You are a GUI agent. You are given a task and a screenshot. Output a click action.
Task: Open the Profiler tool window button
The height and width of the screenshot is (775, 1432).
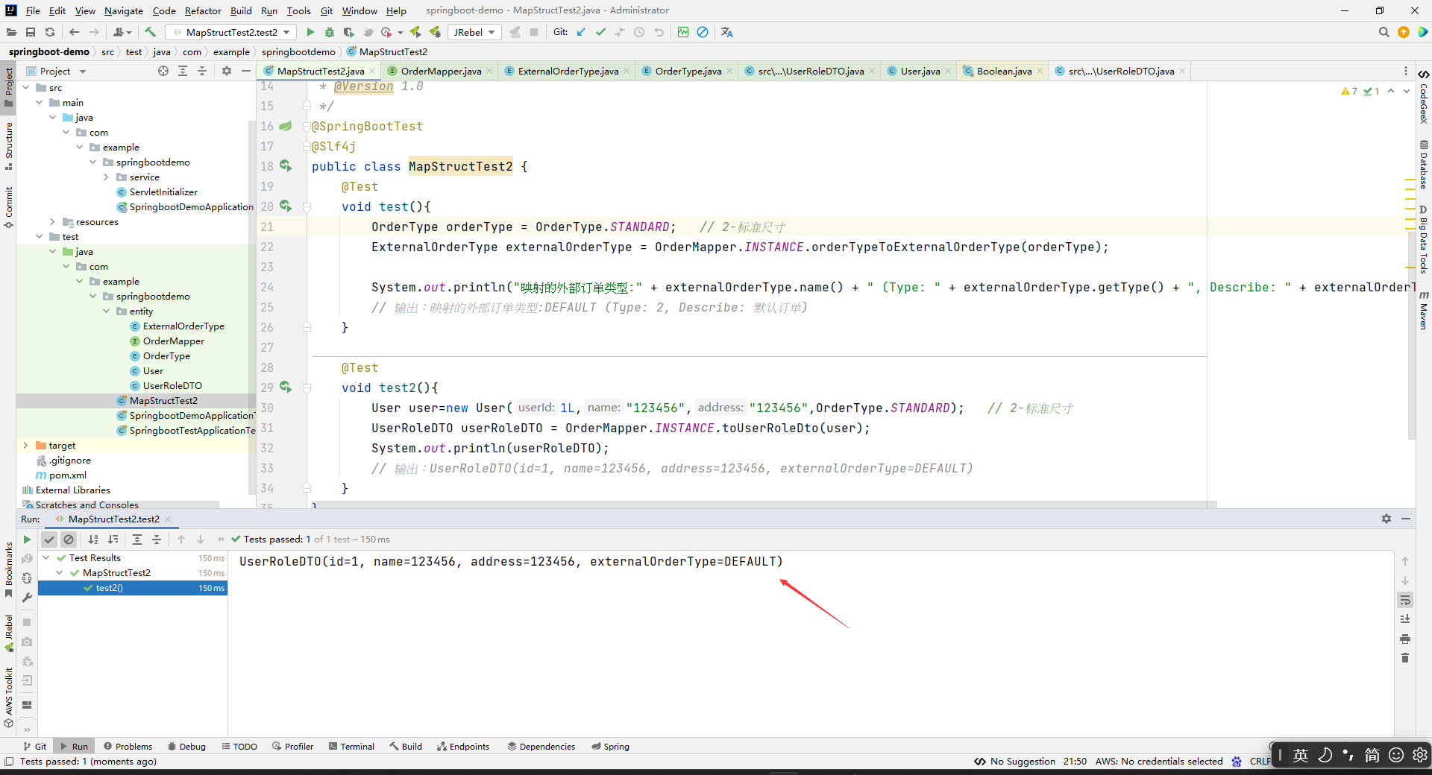click(x=292, y=746)
